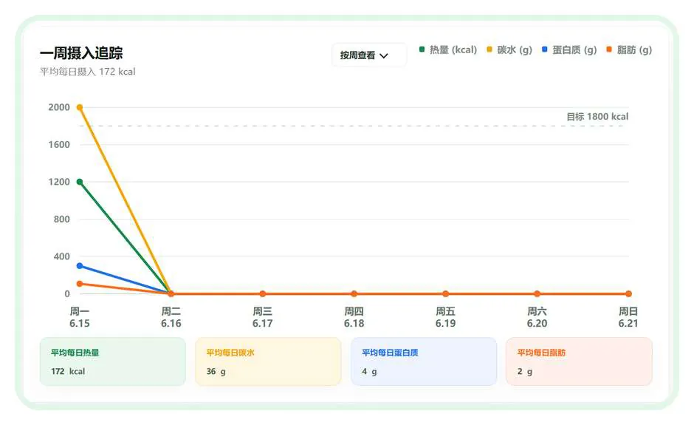Click the 平均每日摄入 172 kcal subtitle
Screen dimensions: 694x425
coord(88,72)
